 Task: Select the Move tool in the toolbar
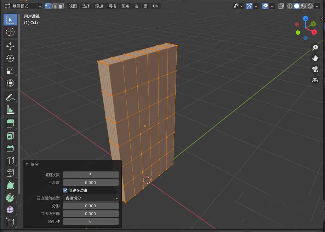click(10, 46)
